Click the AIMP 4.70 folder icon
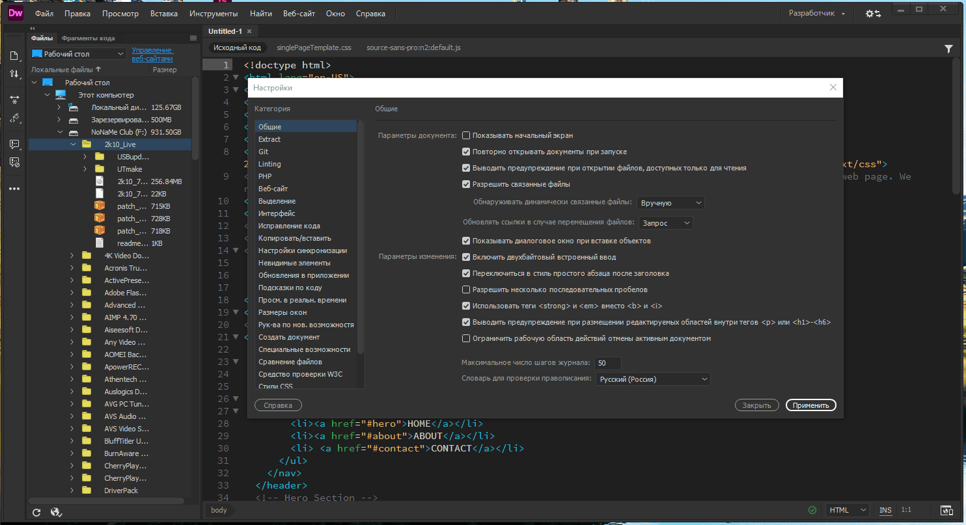 coord(87,317)
